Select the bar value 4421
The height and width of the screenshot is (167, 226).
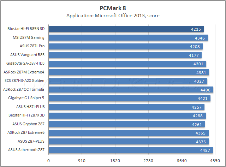tap(203, 99)
